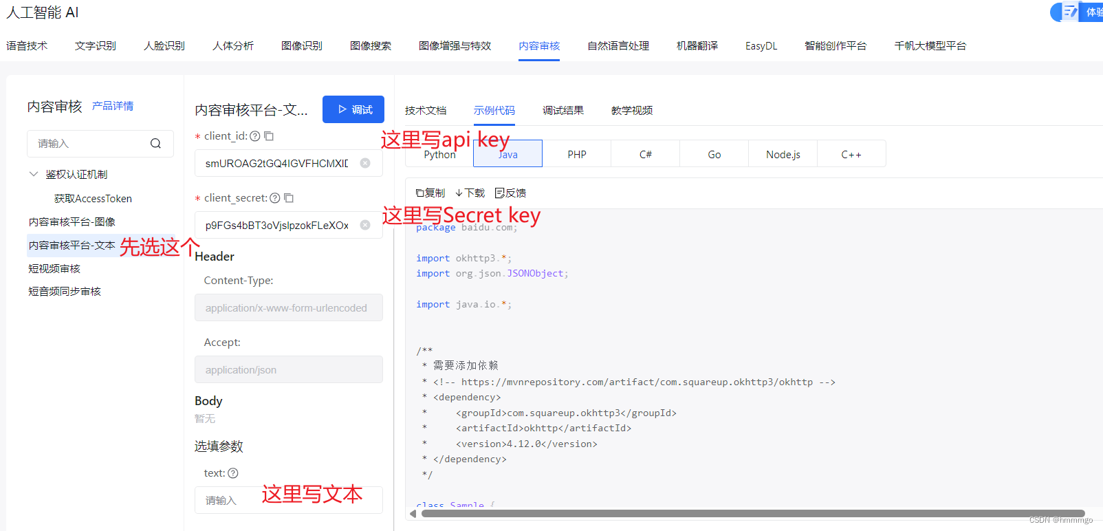Open the 图像识别 top navigation item
Image resolution: width=1103 pixels, height=531 pixels.
[302, 46]
